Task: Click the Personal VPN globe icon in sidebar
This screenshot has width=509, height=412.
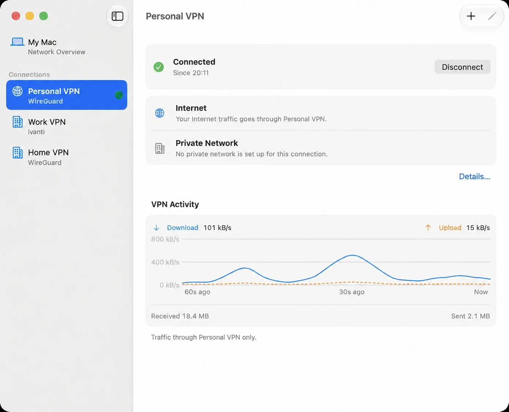Action: 18,91
